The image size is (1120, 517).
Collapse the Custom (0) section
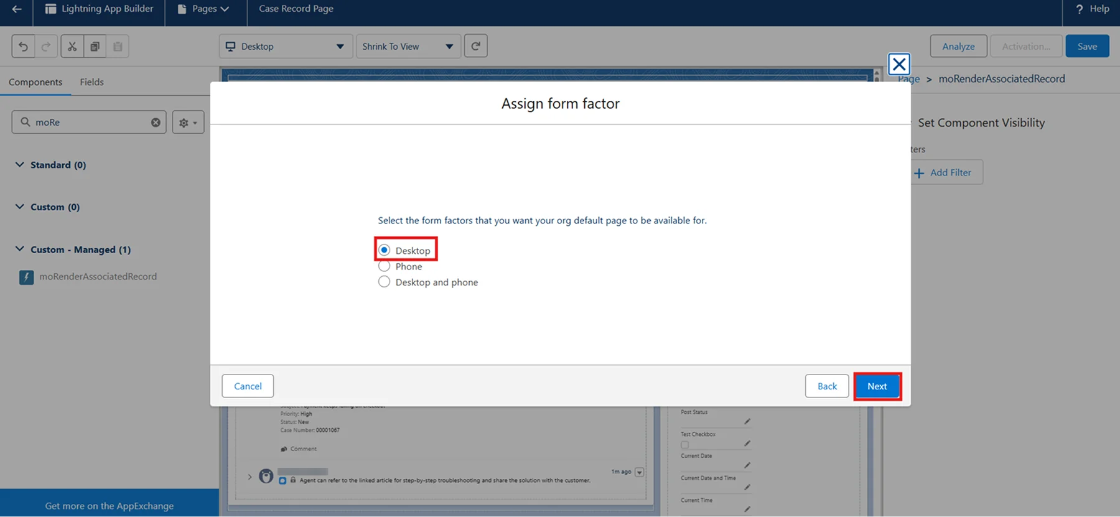pyautogui.click(x=20, y=207)
